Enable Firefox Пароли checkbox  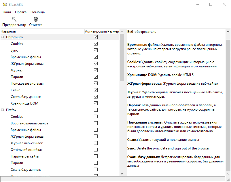[96, 163]
